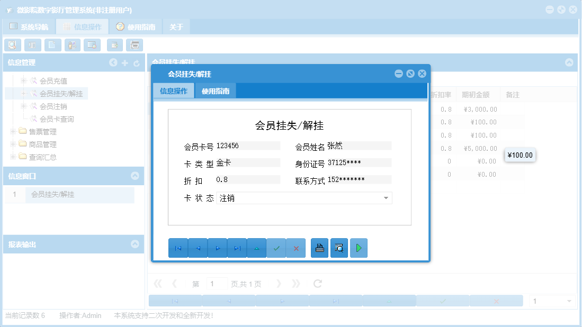Viewport: 582px width, 327px height.
Task: Refresh the 信息管理 tree with the refresh icon
Action: (x=137, y=62)
